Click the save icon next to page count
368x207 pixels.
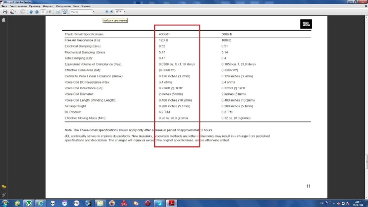58,12
